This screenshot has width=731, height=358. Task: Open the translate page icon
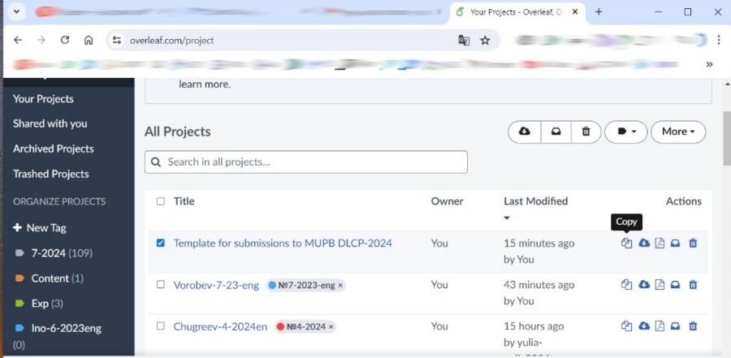click(464, 41)
